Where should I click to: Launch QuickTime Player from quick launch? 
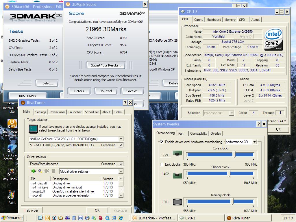(107, 218)
